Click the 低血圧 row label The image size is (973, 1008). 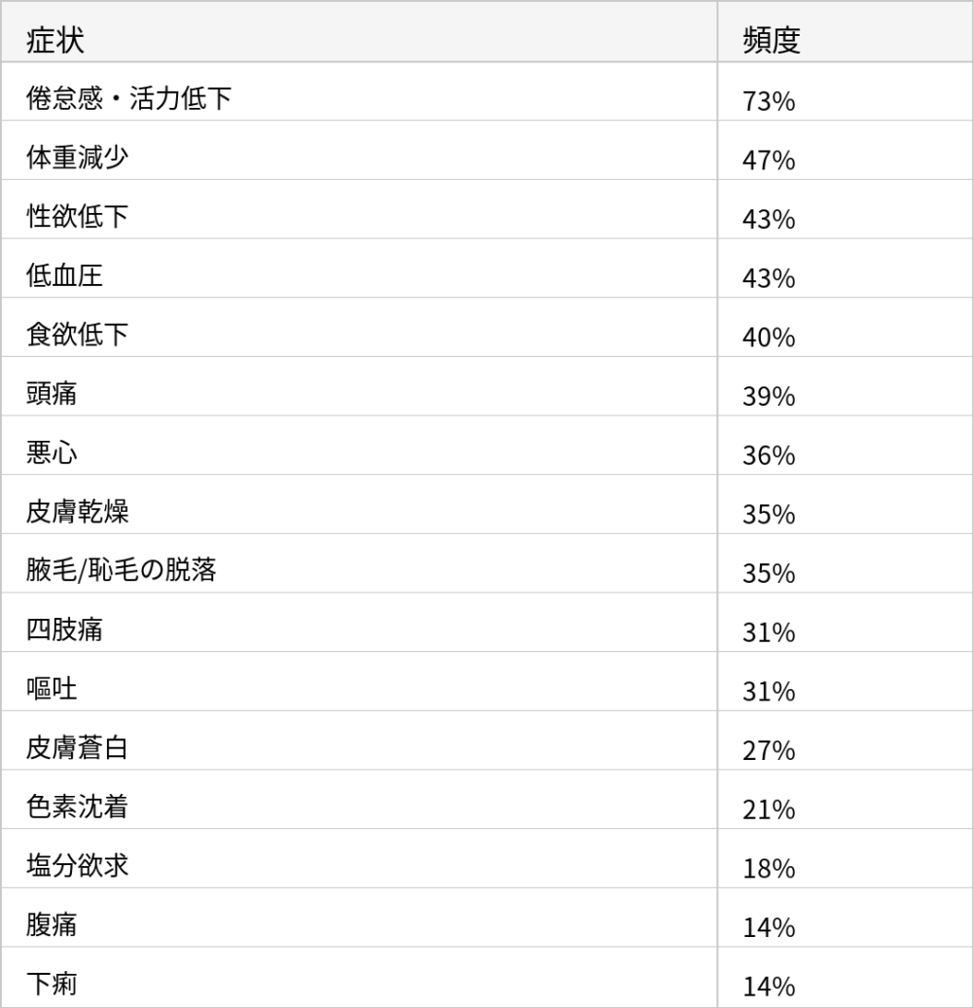64,275
